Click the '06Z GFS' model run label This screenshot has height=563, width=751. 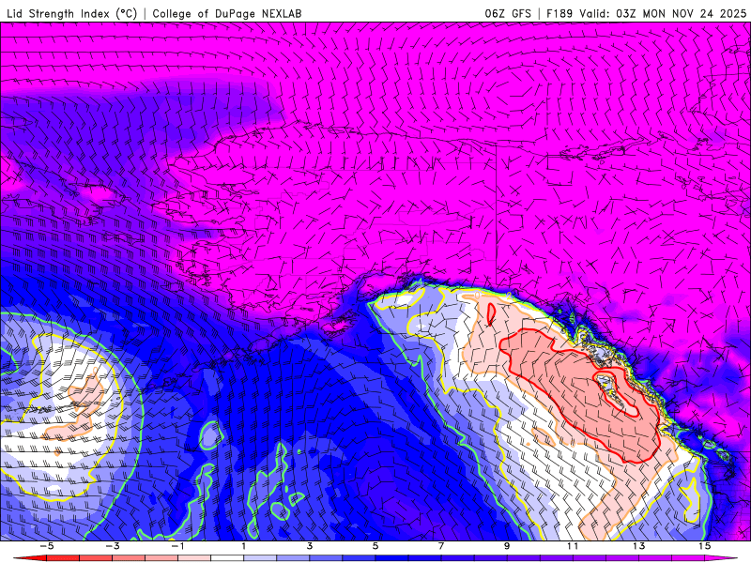coord(508,13)
